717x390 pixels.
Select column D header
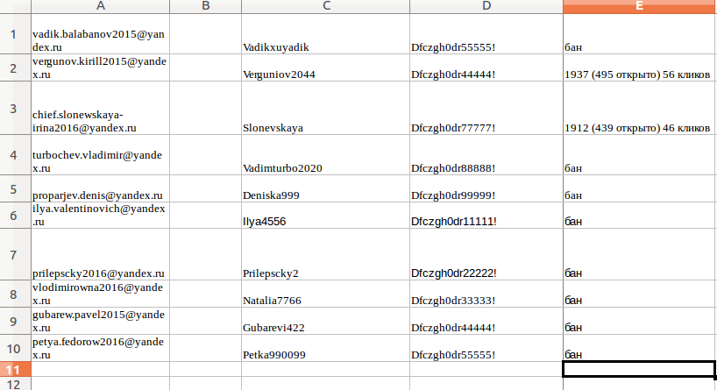click(486, 6)
